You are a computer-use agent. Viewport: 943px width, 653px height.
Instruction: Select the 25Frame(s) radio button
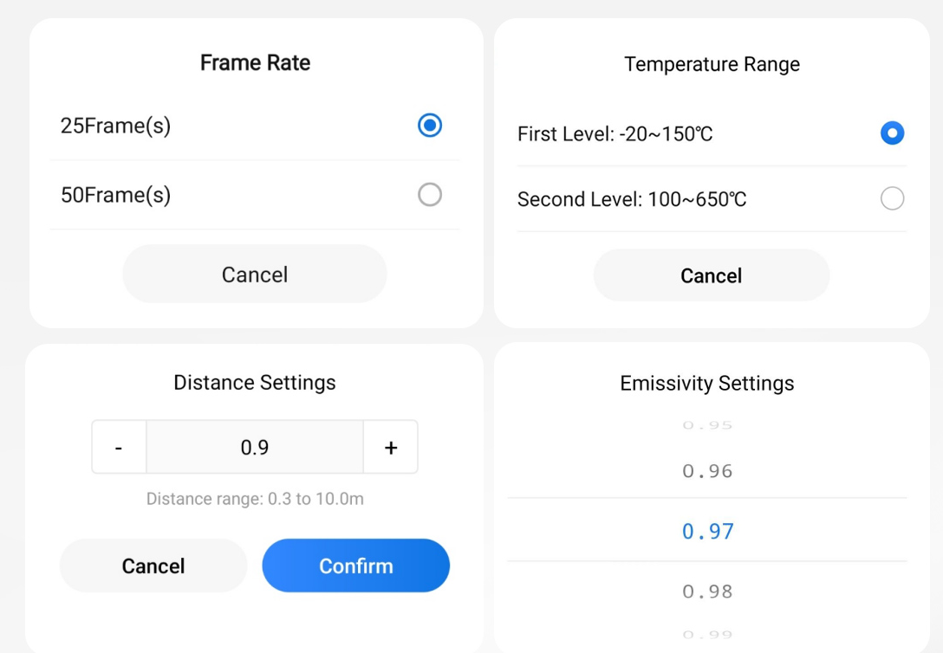pos(429,126)
